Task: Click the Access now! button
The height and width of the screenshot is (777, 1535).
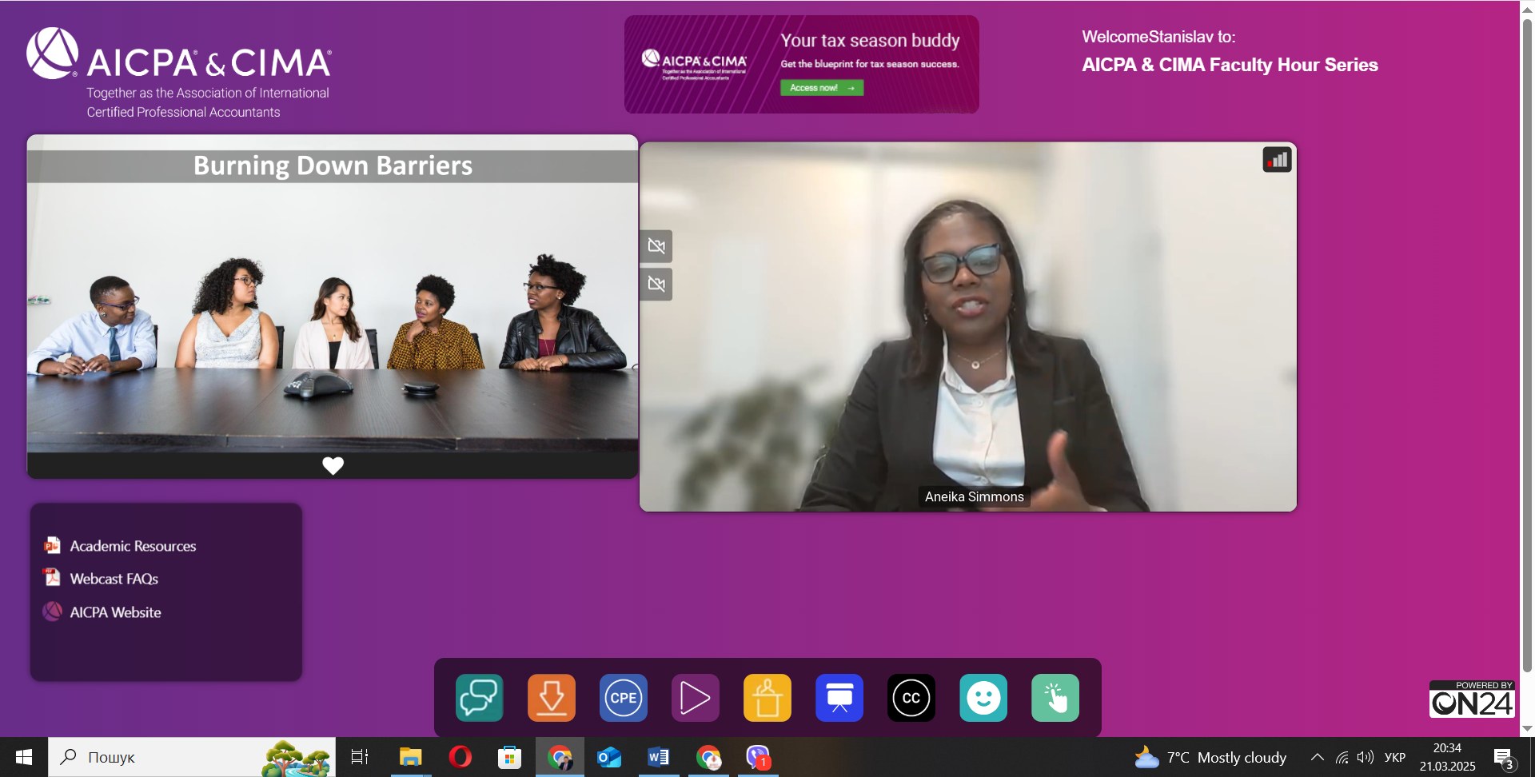Action: pyautogui.click(x=822, y=88)
